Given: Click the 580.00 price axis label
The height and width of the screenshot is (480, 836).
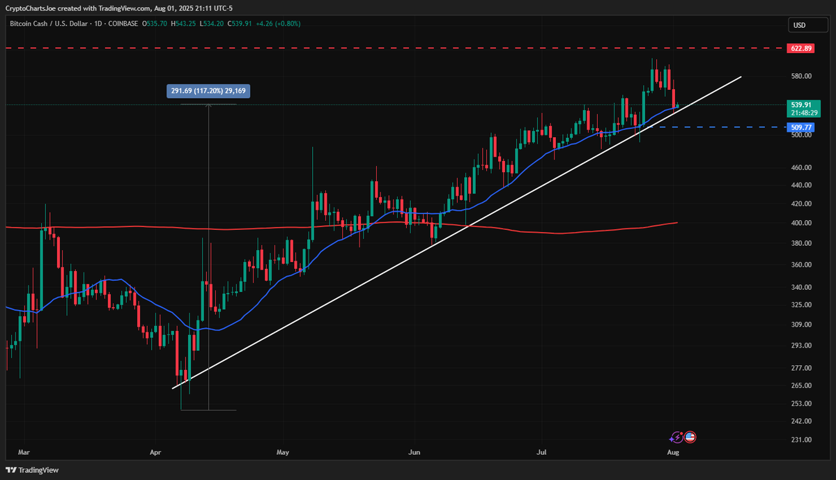Looking at the screenshot, I should pyautogui.click(x=801, y=76).
